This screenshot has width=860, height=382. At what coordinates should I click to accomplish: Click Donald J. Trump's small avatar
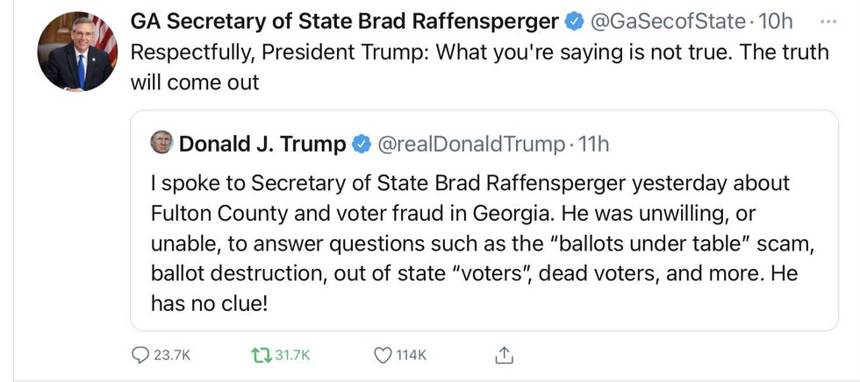(x=161, y=143)
